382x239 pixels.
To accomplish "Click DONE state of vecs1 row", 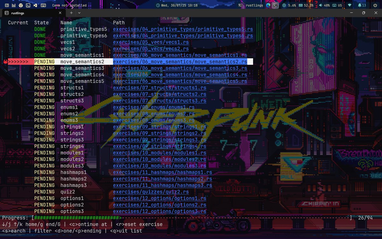I will coord(40,42).
